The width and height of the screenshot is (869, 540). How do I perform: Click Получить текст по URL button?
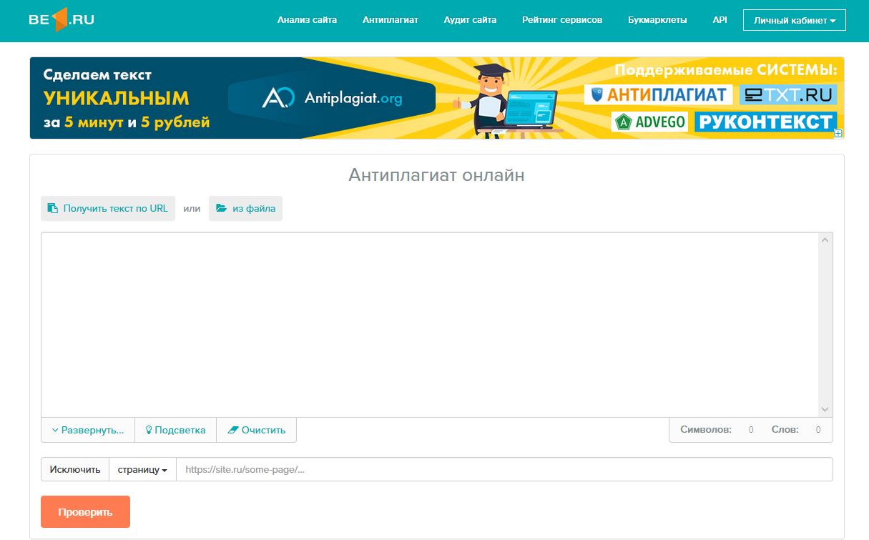point(108,209)
